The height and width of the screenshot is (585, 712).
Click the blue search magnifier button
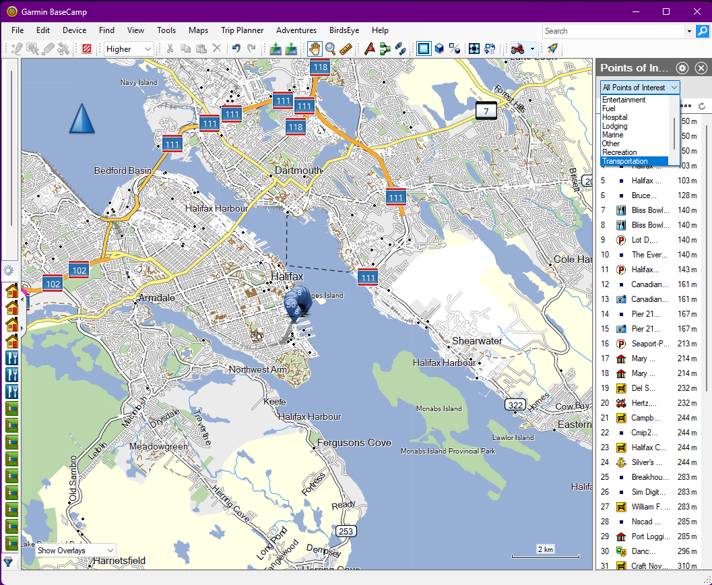click(703, 31)
